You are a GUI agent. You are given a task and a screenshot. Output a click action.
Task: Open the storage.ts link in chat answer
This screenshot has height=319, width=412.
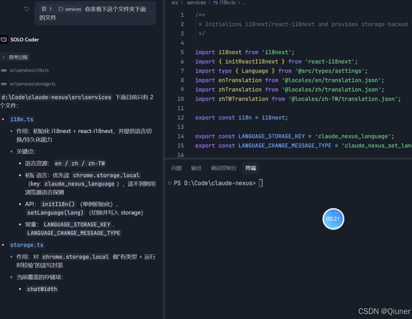click(x=27, y=245)
